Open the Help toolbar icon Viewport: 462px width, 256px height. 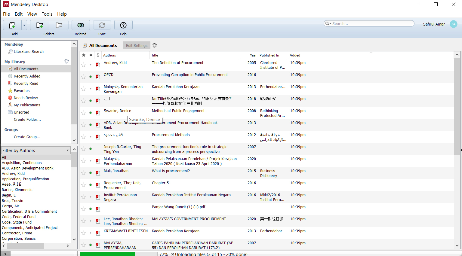pyautogui.click(x=123, y=25)
